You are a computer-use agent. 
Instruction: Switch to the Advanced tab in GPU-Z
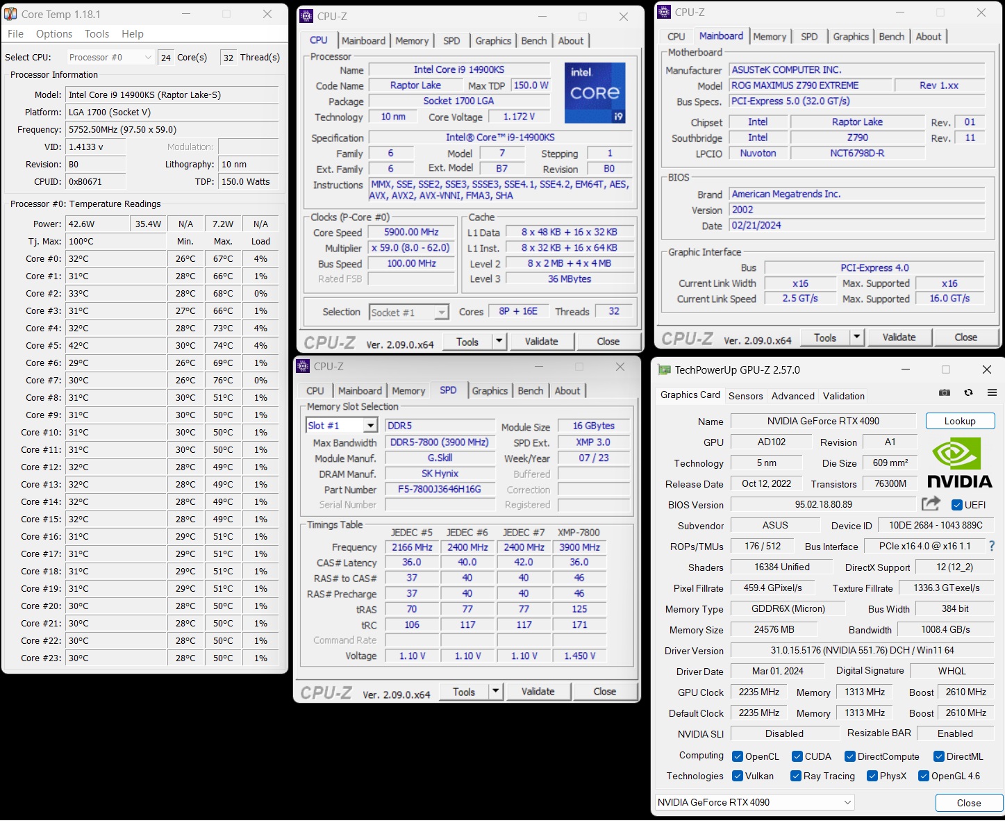pos(793,396)
